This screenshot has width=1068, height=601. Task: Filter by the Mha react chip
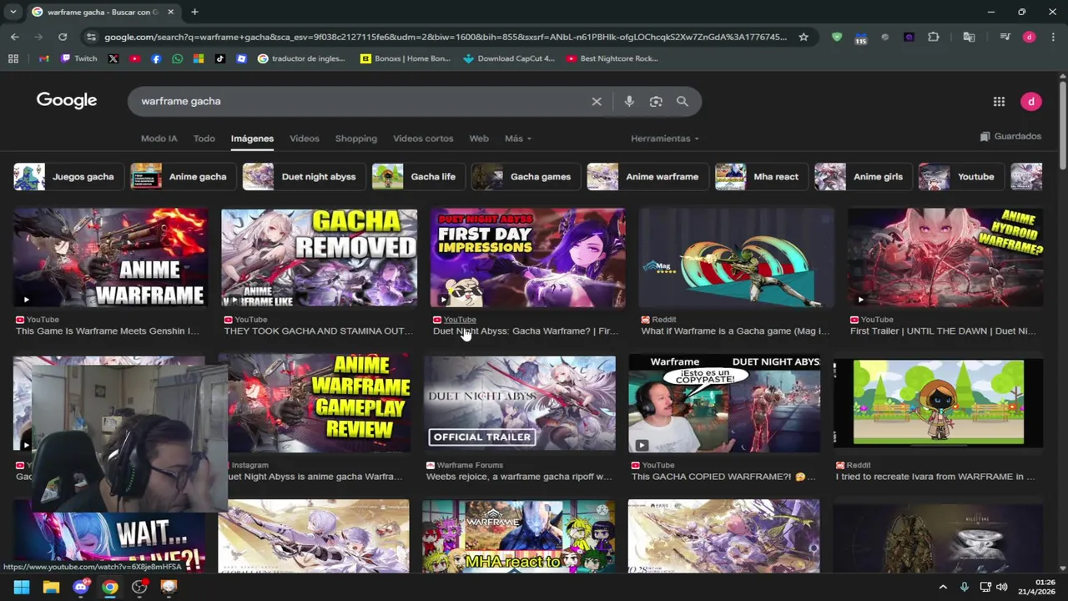pos(763,177)
